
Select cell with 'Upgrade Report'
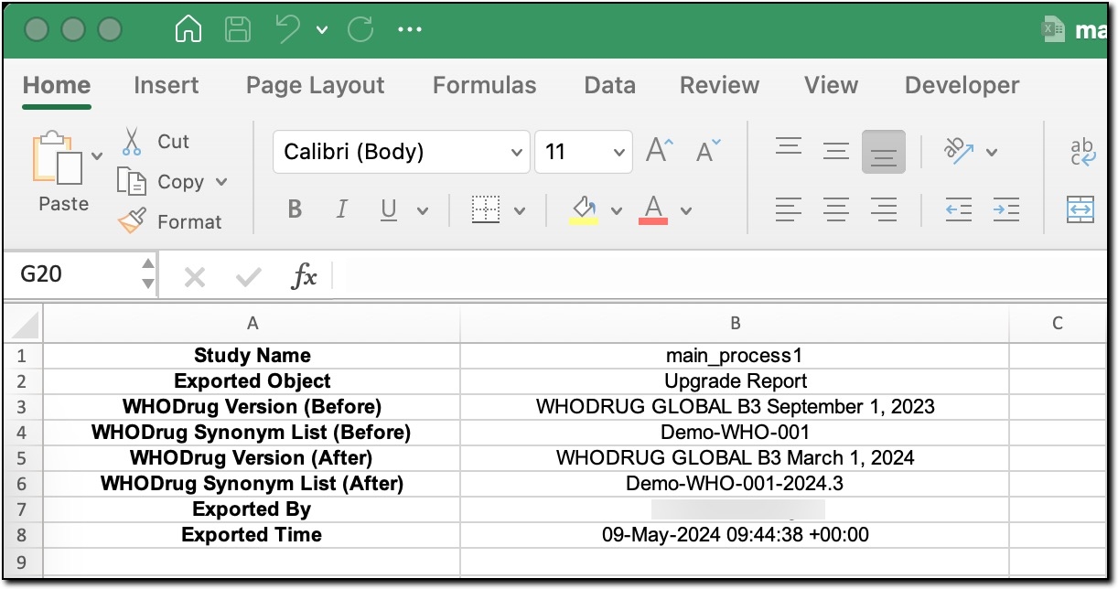pos(735,381)
